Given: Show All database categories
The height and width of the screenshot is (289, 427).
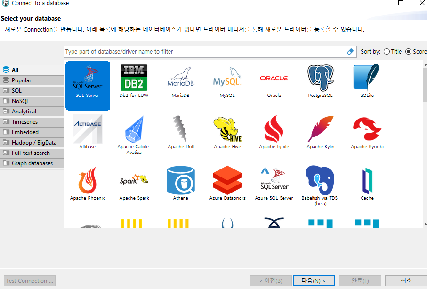Looking at the screenshot, I should pos(32,70).
